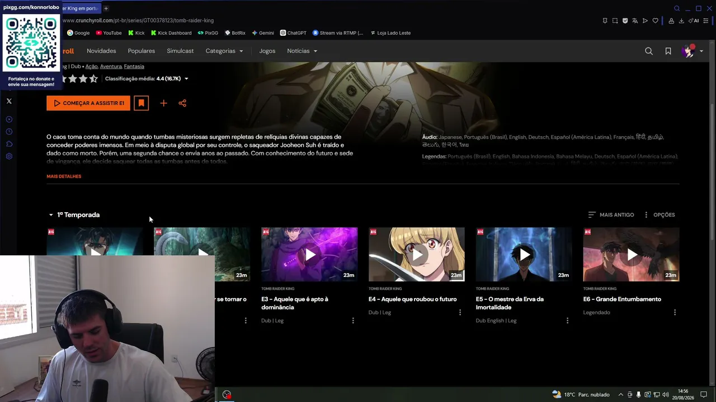Rate the series with the last star
Screen dimensions: 716x402
point(93,79)
